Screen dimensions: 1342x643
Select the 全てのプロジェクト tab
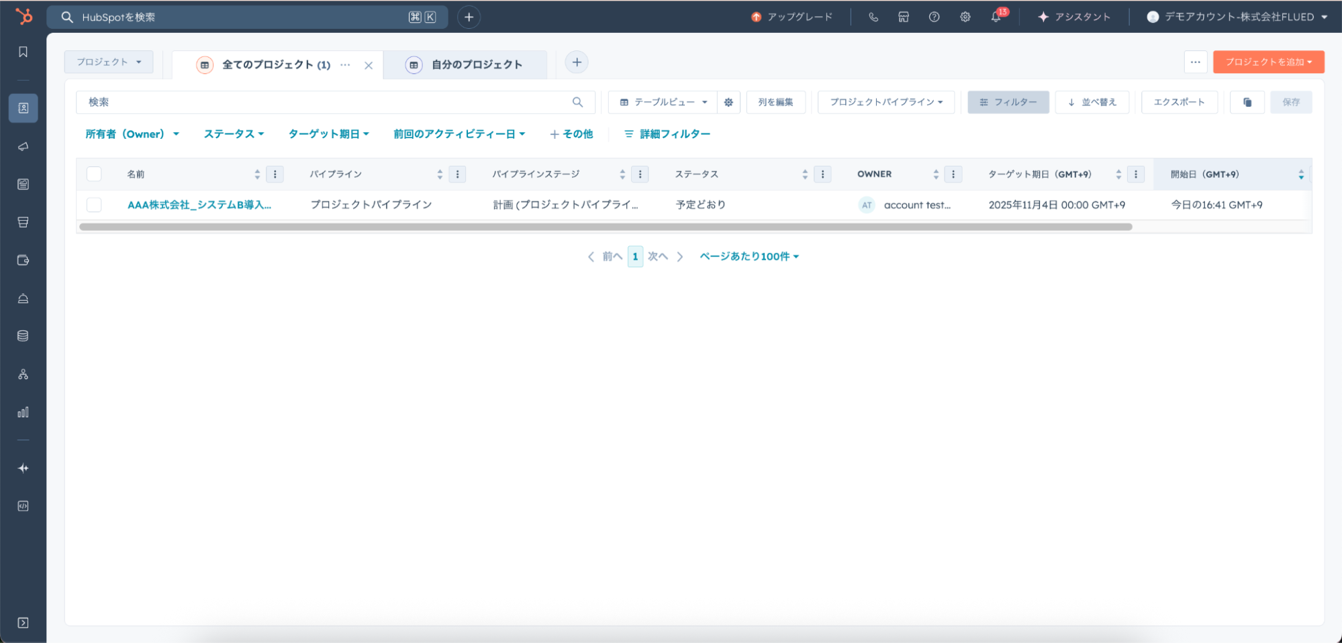point(275,64)
